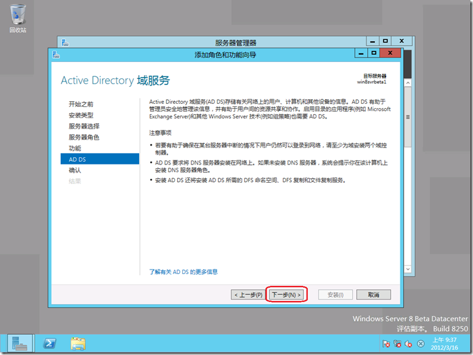This screenshot has height=355, width=473.
Task: Minimize the 添加角色和功能向导 window
Action: 361,54
